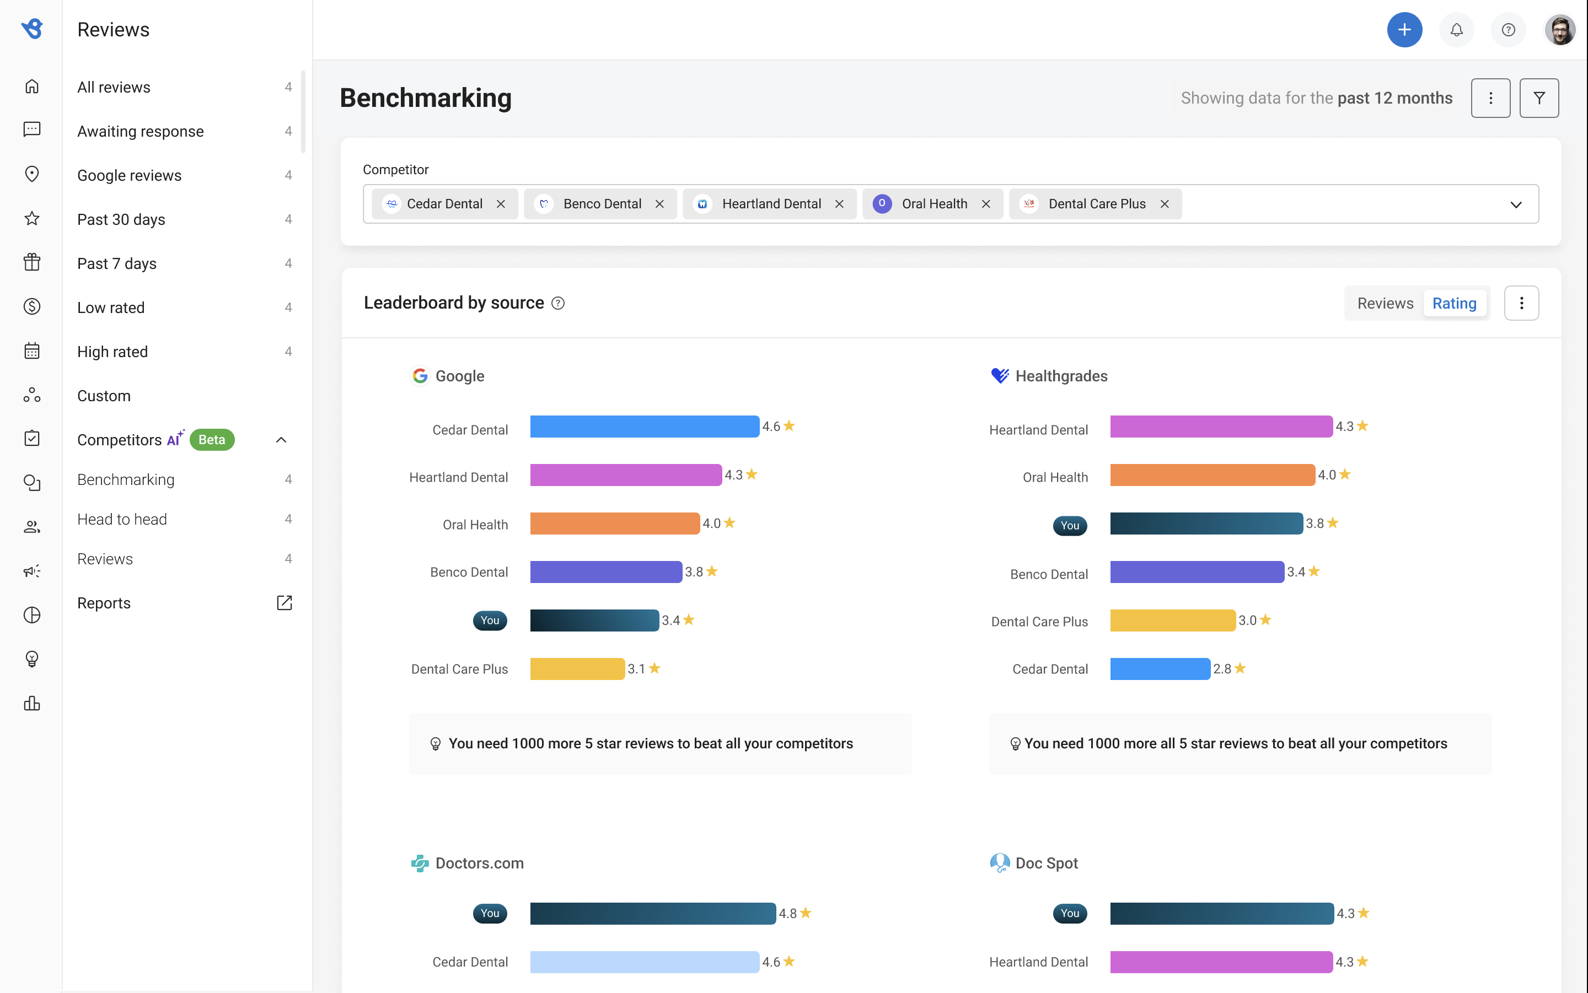Click the Doctors.com You 4.8 bar

click(x=652, y=914)
